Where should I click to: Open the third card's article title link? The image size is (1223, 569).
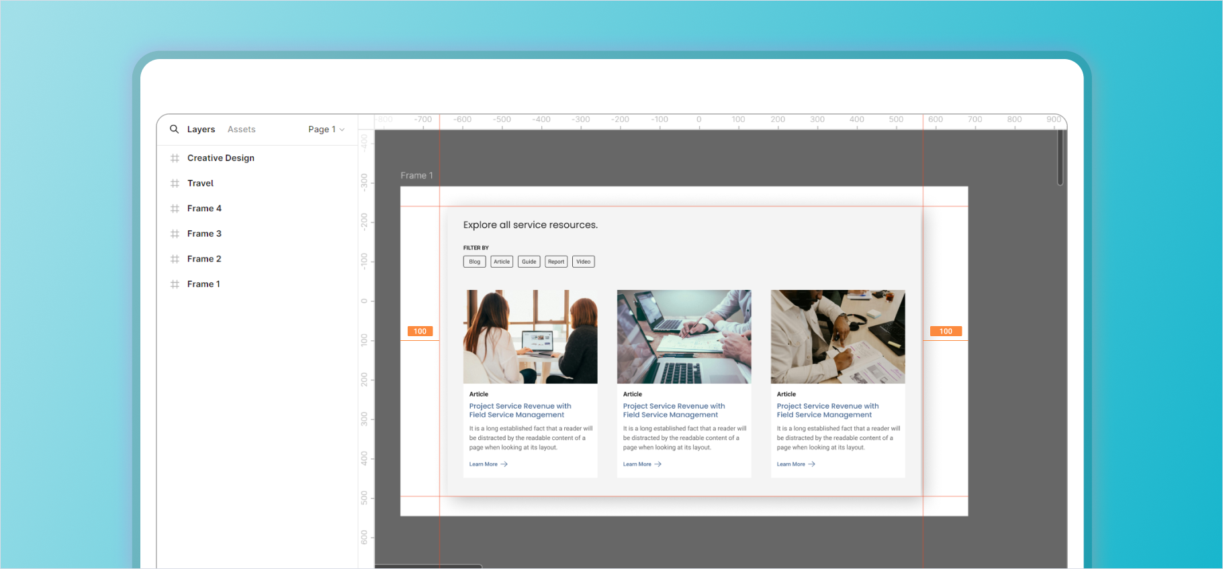[x=827, y=411]
